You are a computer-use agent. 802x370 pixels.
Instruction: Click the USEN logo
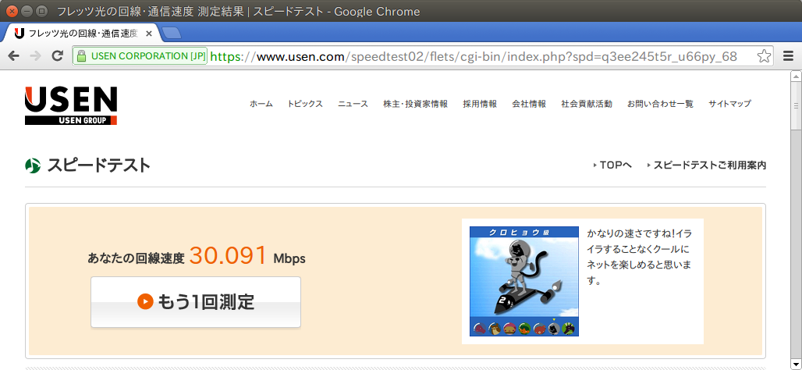pos(70,105)
